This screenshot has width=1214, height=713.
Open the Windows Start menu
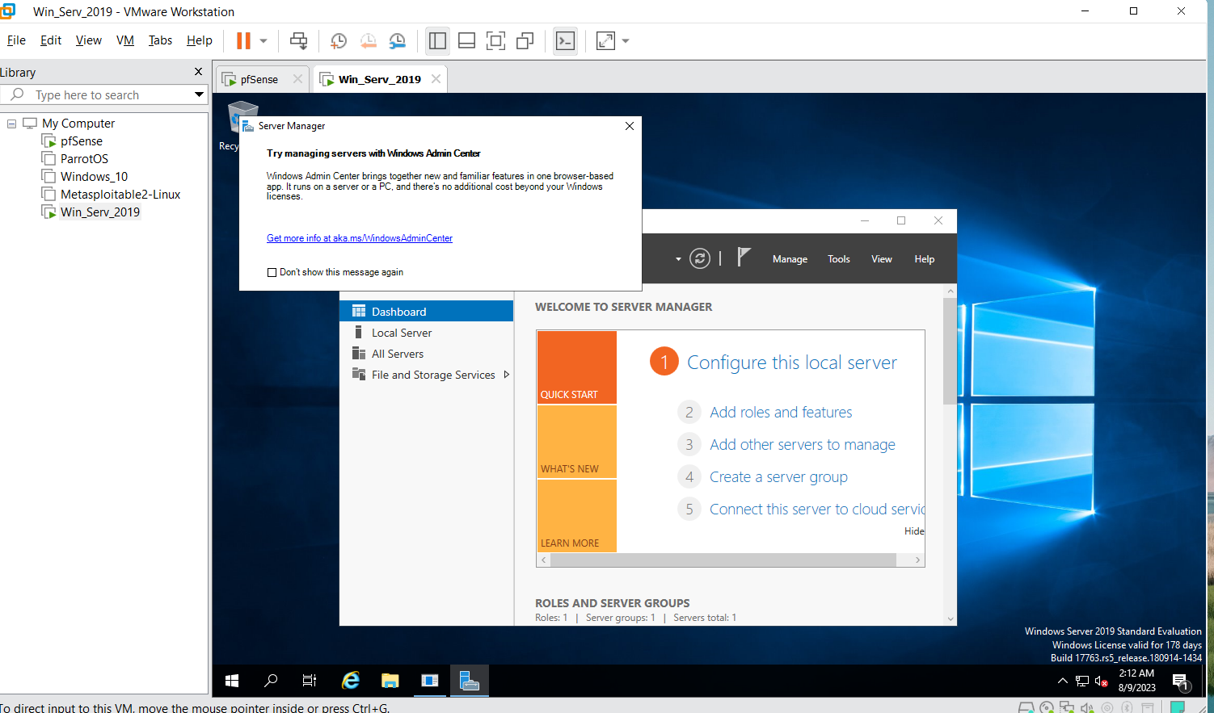232,681
